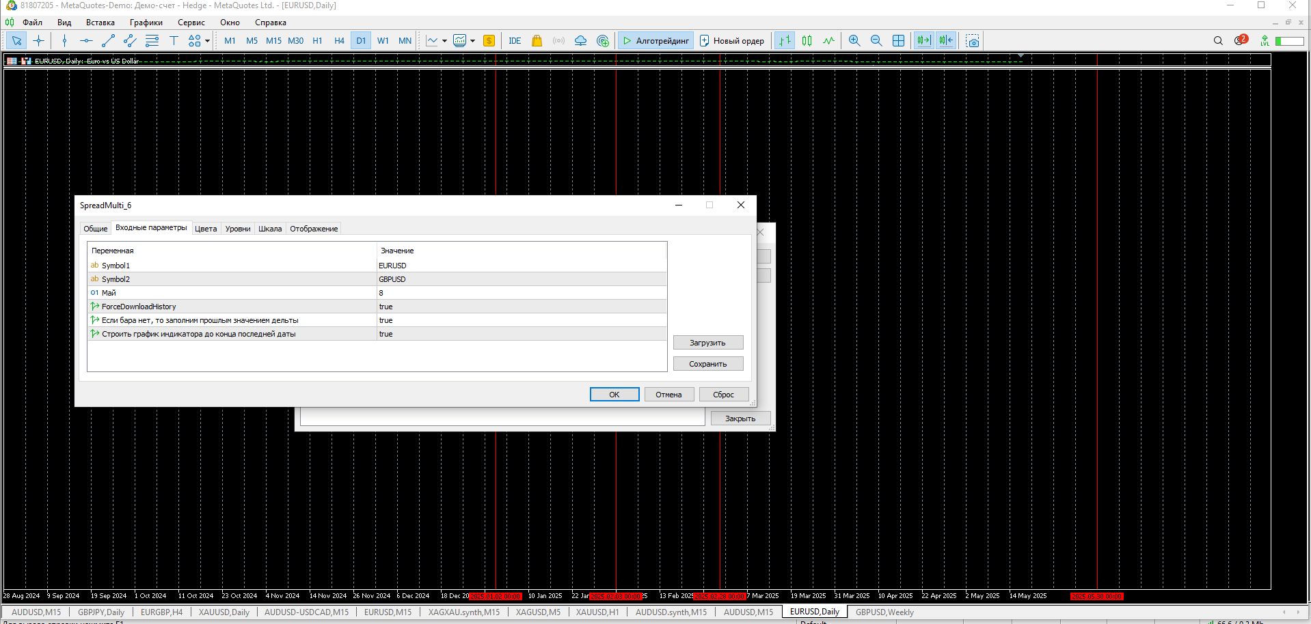
Task: Activate the crosshair tool
Action: tap(39, 41)
